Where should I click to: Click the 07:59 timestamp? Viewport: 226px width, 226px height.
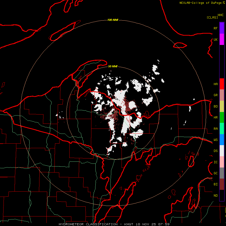(164, 224)
